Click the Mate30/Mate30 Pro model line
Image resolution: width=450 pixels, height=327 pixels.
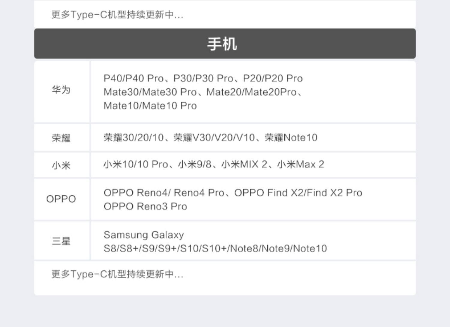point(203,92)
